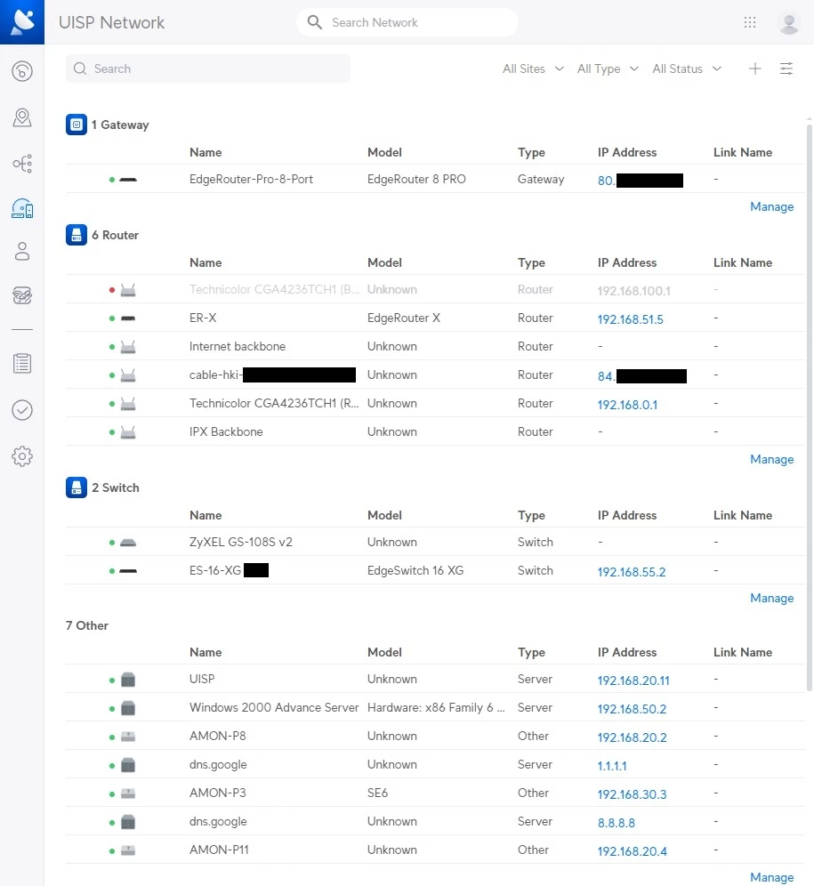
Task: Click the UISP logo icon
Action: 22,22
